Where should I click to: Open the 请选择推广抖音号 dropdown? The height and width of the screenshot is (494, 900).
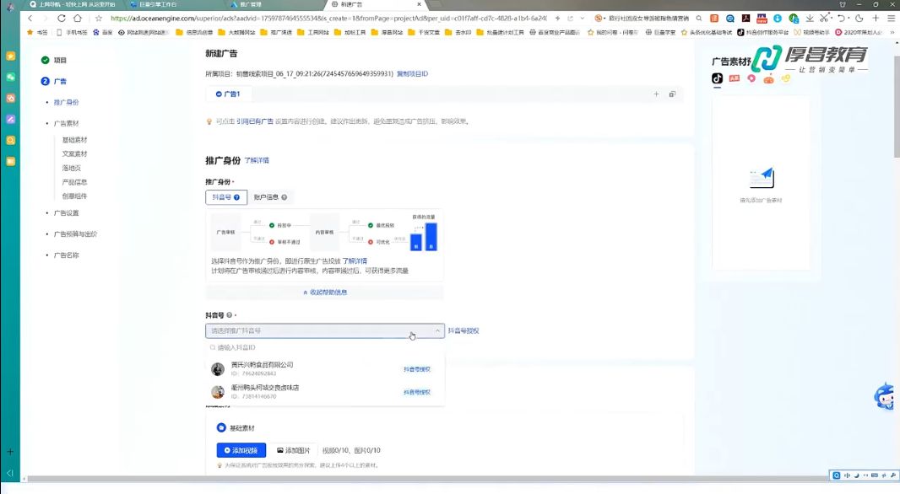click(x=325, y=330)
